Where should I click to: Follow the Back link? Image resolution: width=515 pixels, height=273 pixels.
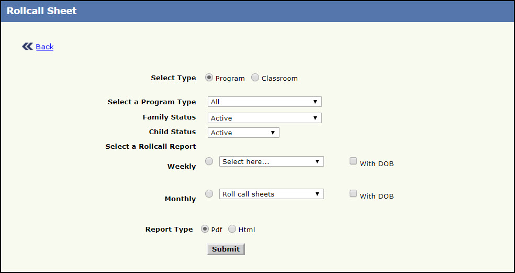pyautogui.click(x=44, y=47)
